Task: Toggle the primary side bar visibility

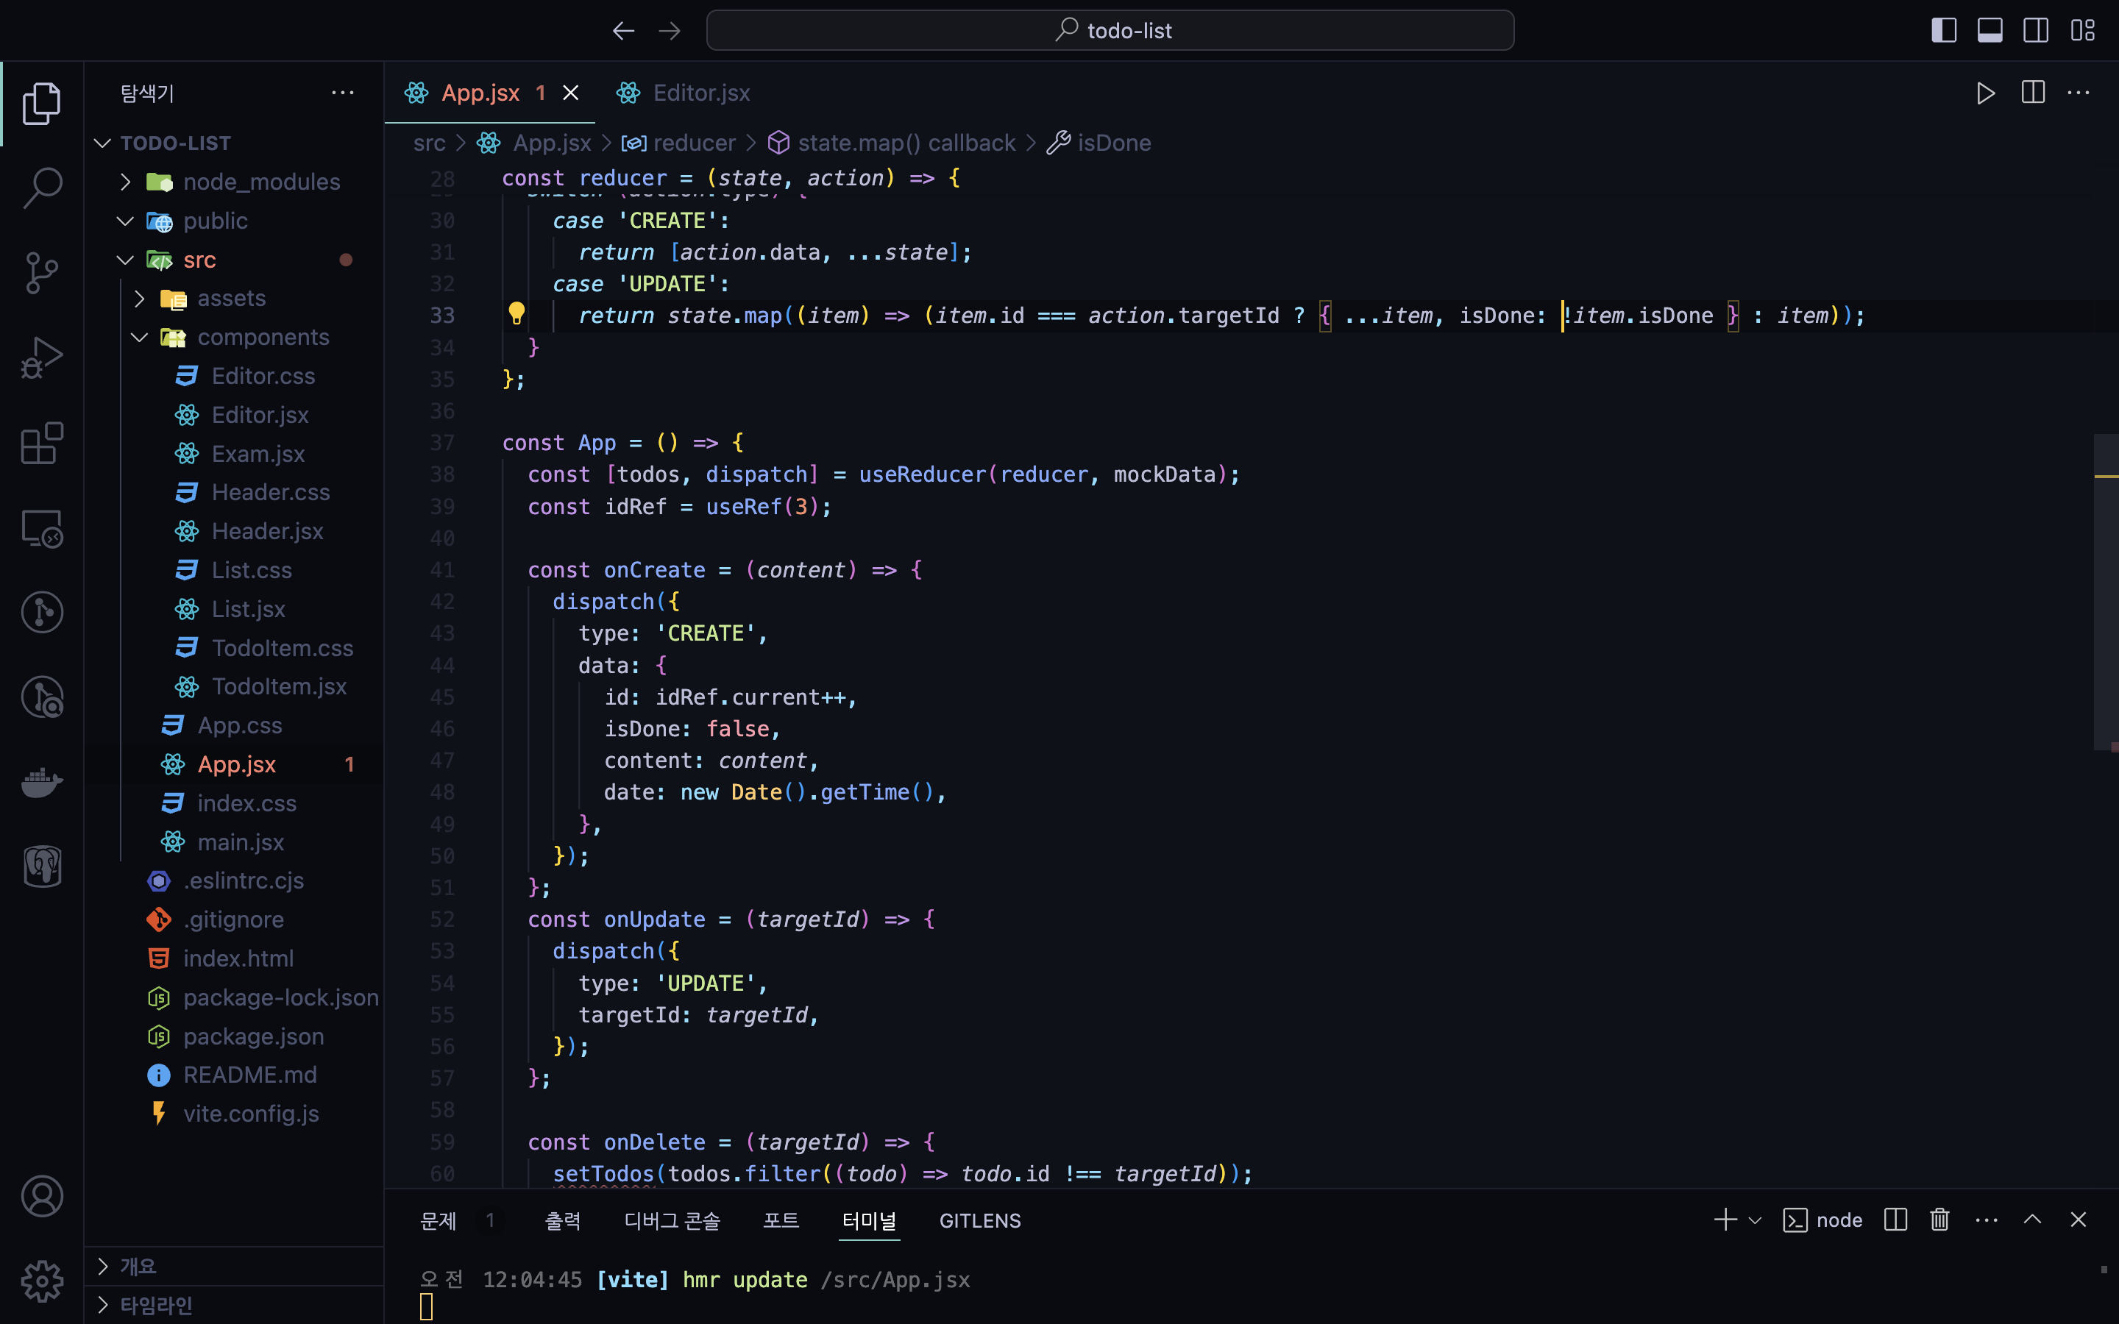Action: coord(1943,31)
